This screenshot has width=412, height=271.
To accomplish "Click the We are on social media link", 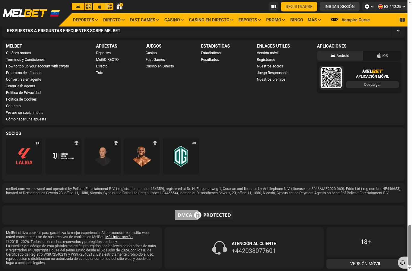I will pos(25,113).
